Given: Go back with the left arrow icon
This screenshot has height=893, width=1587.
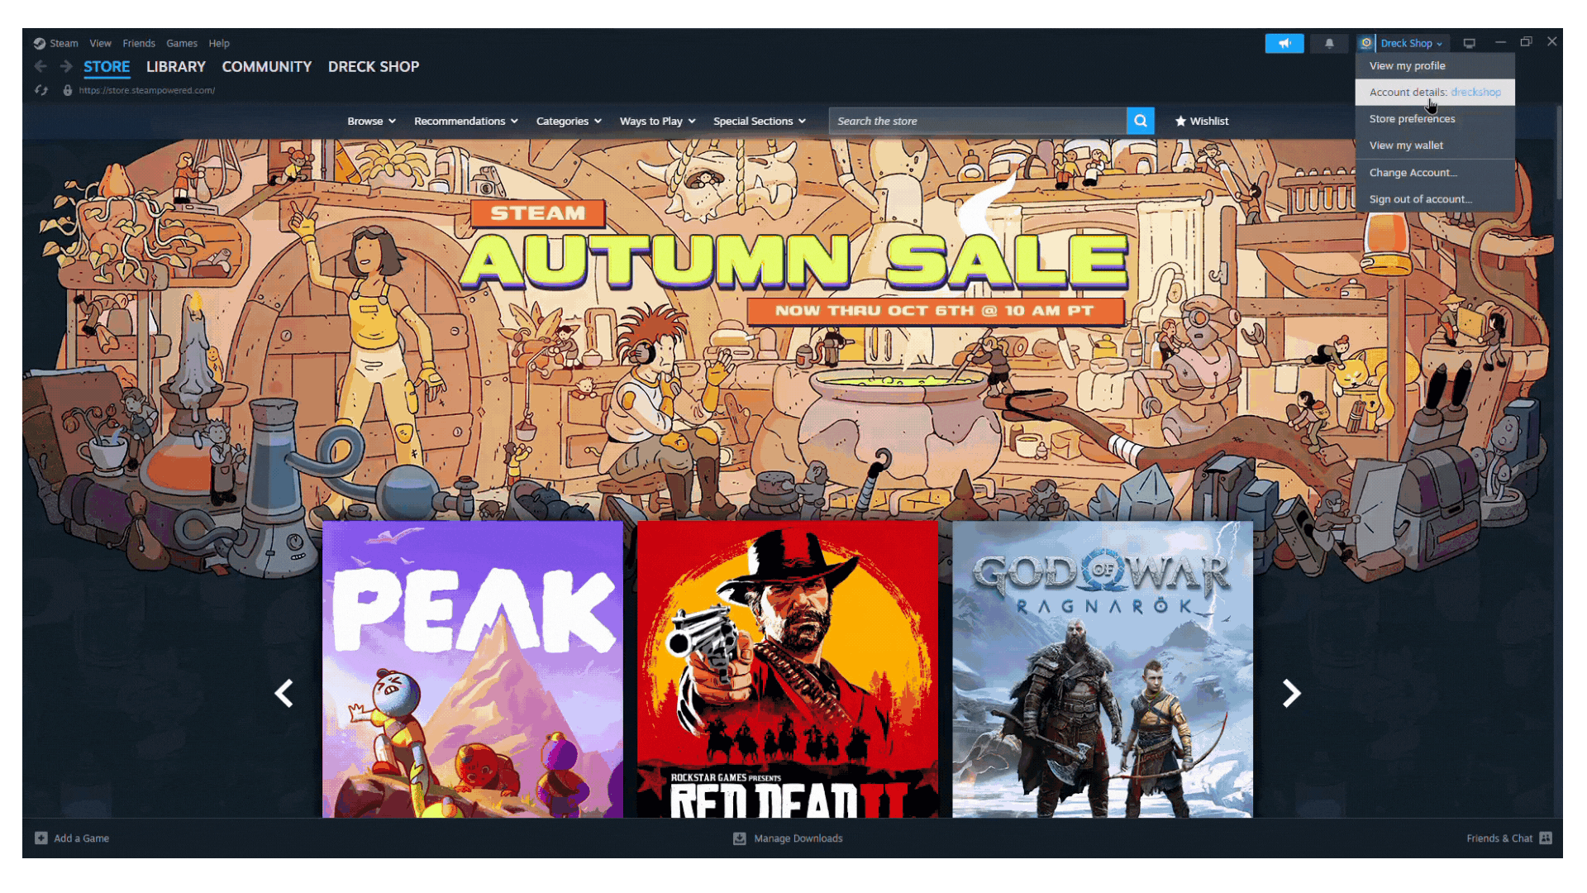Looking at the screenshot, I should (x=41, y=66).
